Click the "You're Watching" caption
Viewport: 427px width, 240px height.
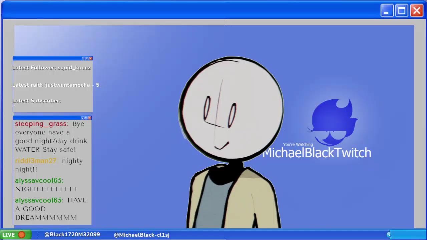coord(298,145)
